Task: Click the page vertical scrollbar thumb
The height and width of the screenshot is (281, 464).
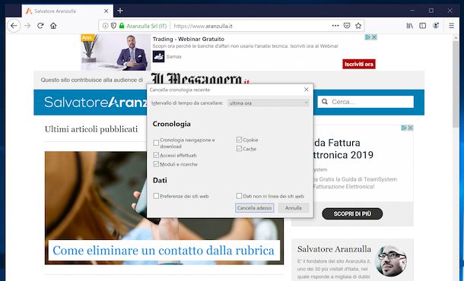Action: point(456,84)
